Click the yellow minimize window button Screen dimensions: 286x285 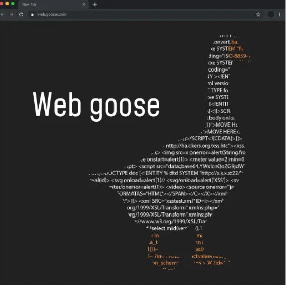7,4
